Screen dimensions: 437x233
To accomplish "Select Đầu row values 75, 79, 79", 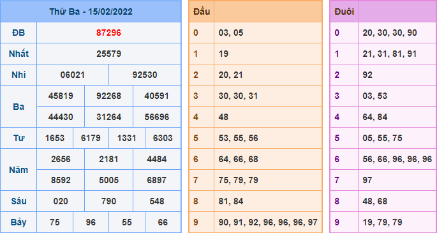I will coord(239,180).
